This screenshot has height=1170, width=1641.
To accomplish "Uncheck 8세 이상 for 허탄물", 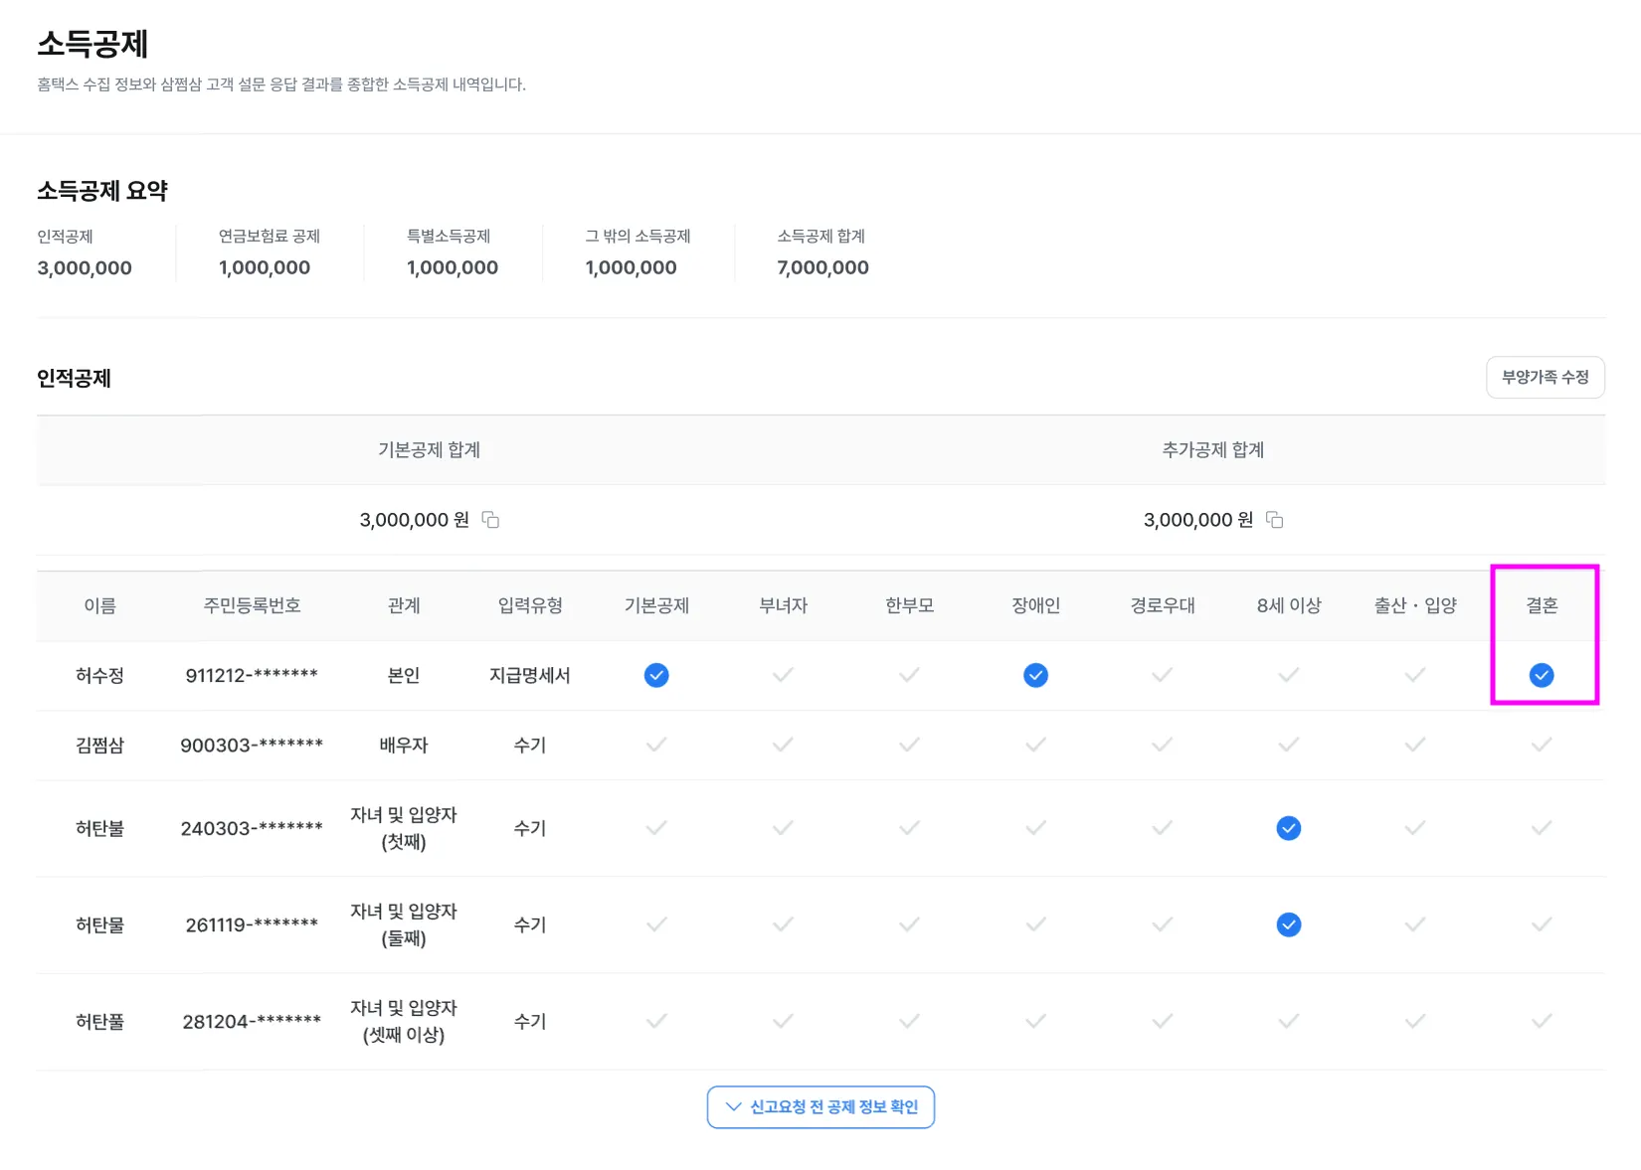I will pos(1289,924).
